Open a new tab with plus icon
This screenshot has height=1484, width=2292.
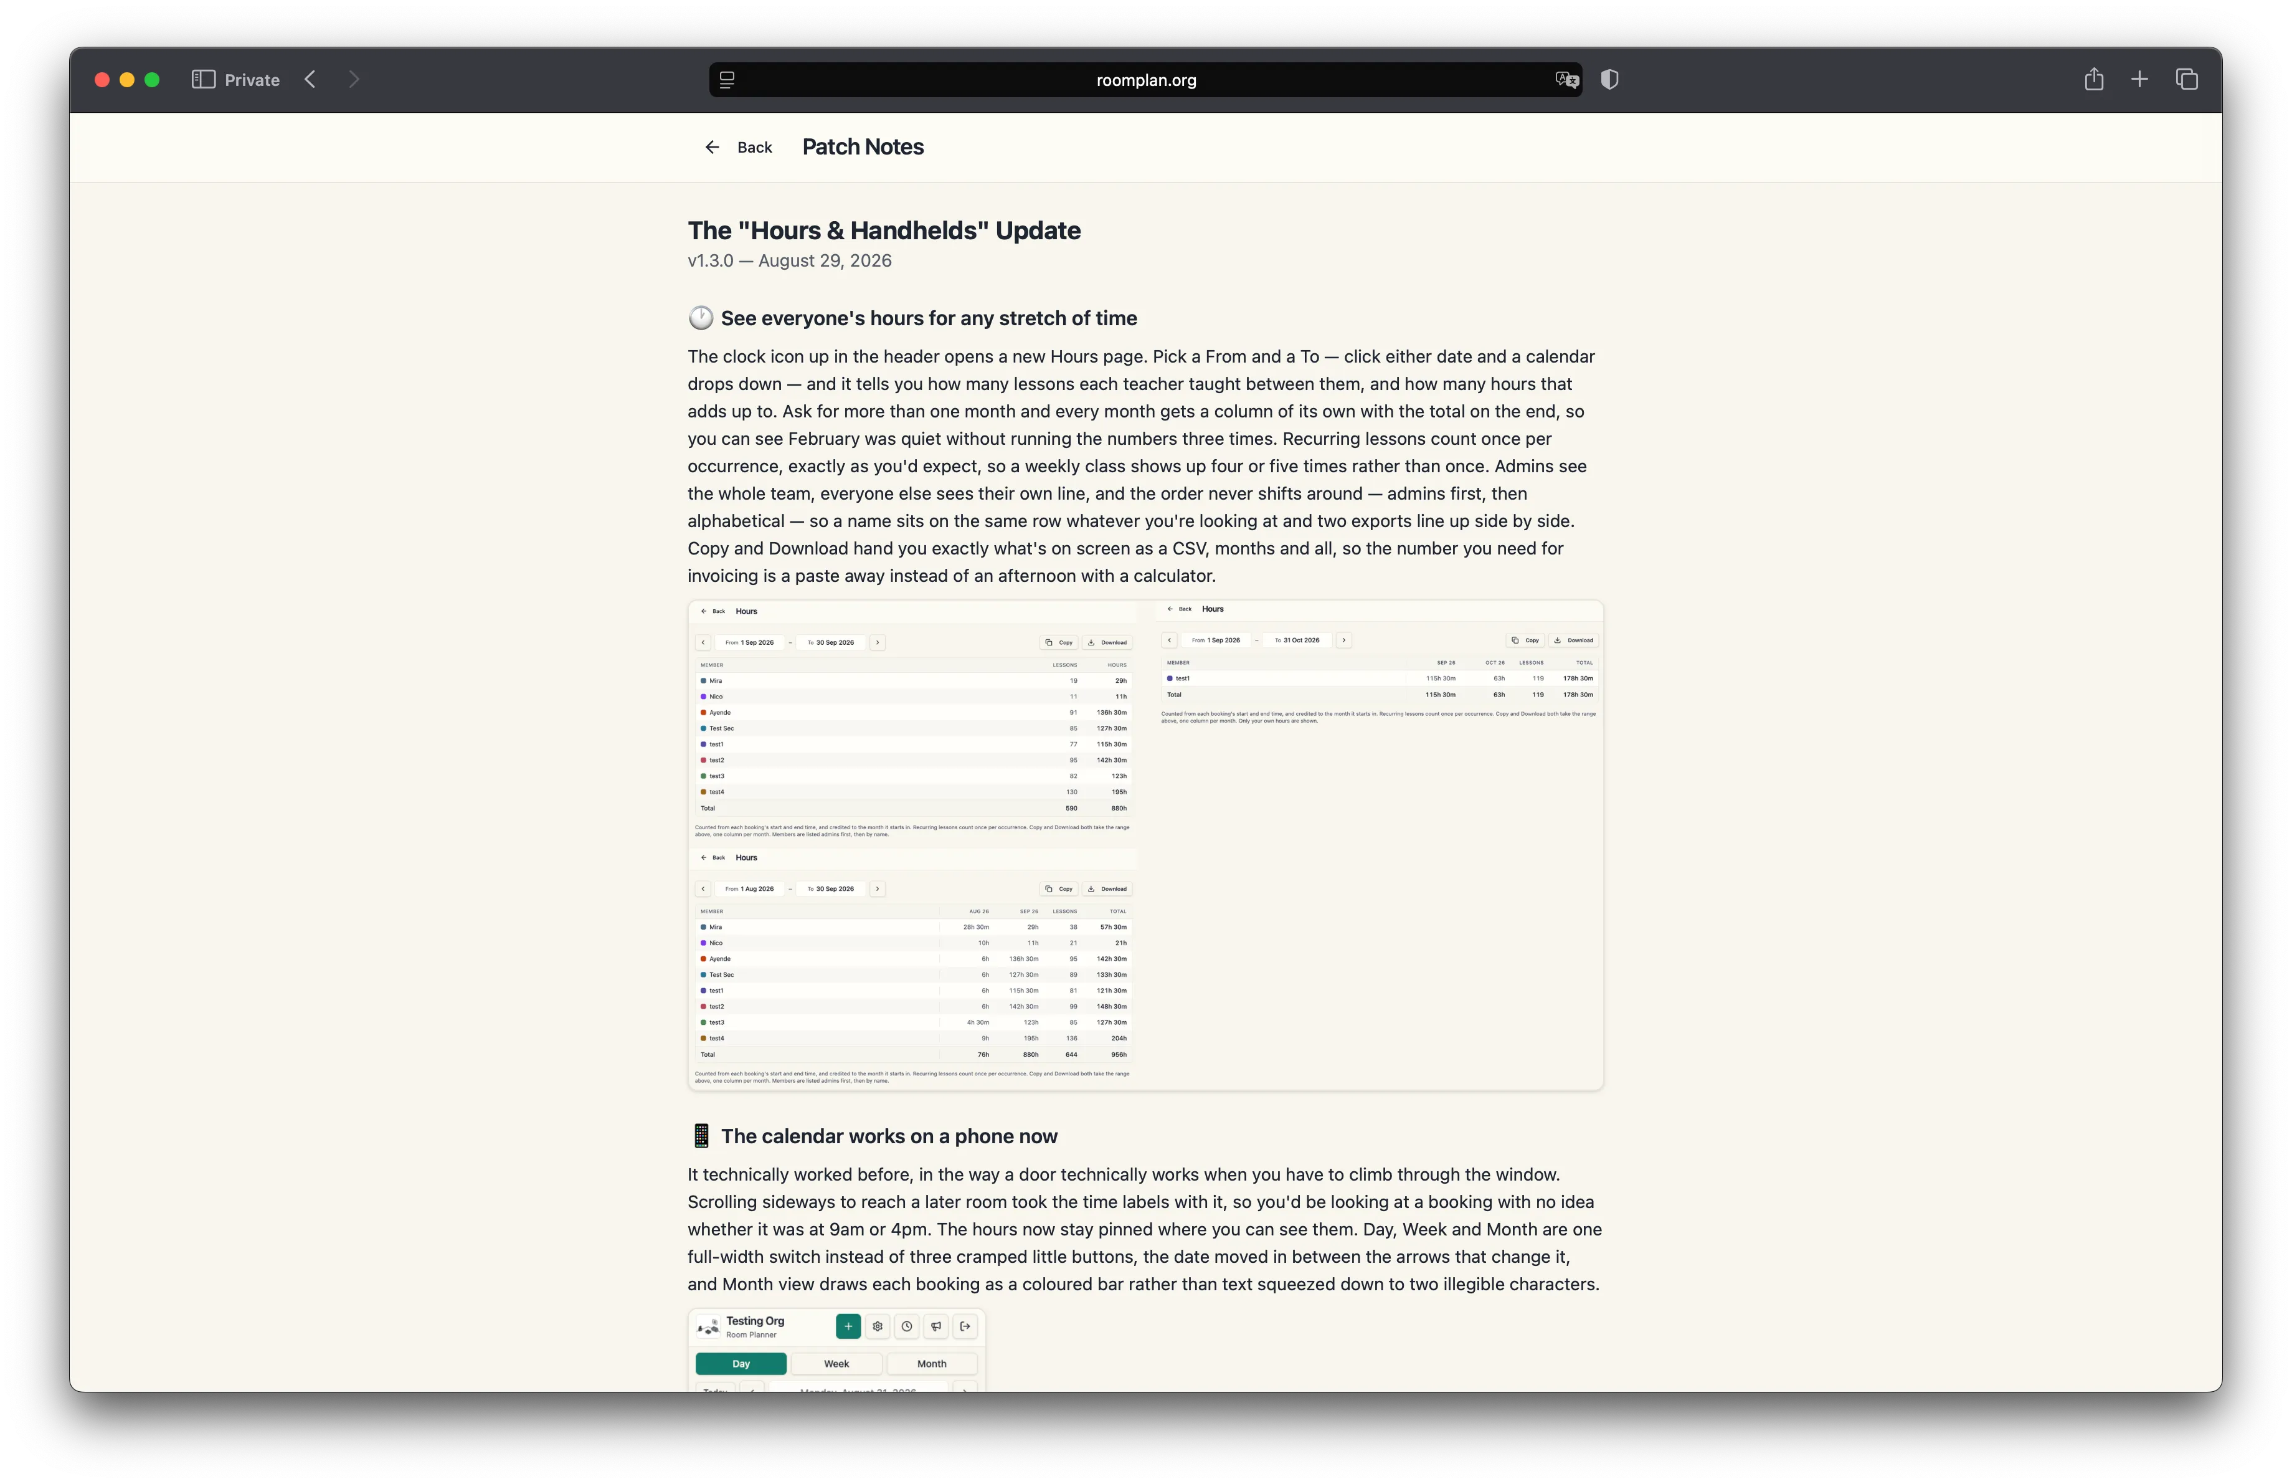pyautogui.click(x=2139, y=80)
